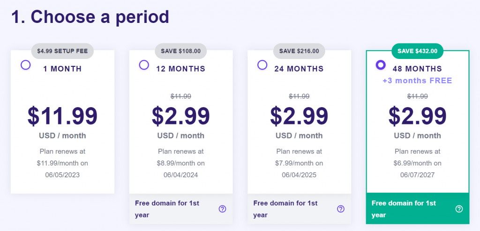Open free domain help icon in 48-month card
This screenshot has height=231, width=480.
(459, 209)
